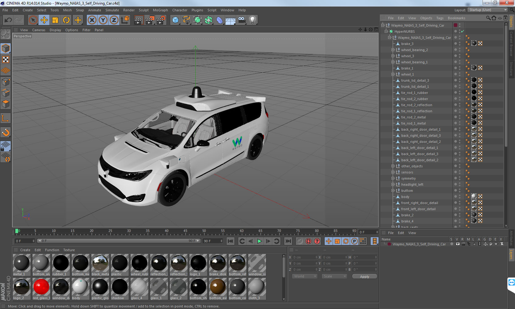
Task: Record active objects keyframe
Action: 300,241
